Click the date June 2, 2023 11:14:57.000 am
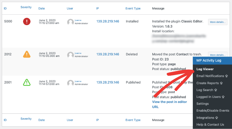Screen dimensions: 232x129 point(49,83)
